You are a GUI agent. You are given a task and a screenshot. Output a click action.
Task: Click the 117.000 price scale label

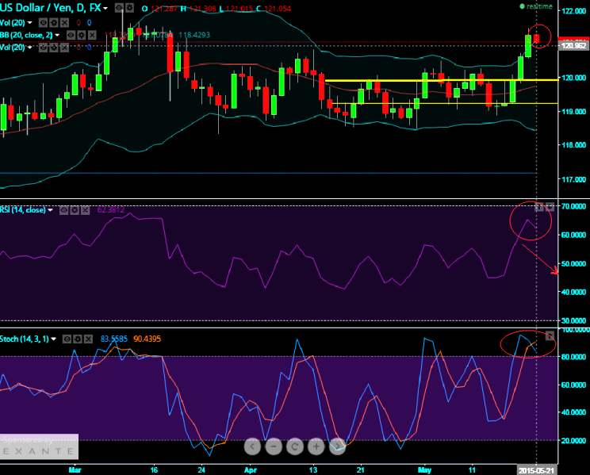point(574,179)
